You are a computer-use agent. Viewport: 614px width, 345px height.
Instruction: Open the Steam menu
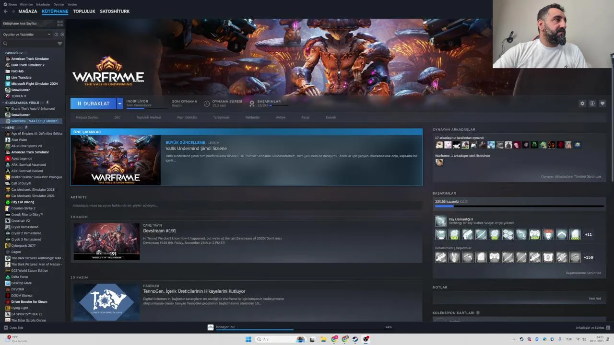[x=12, y=4]
